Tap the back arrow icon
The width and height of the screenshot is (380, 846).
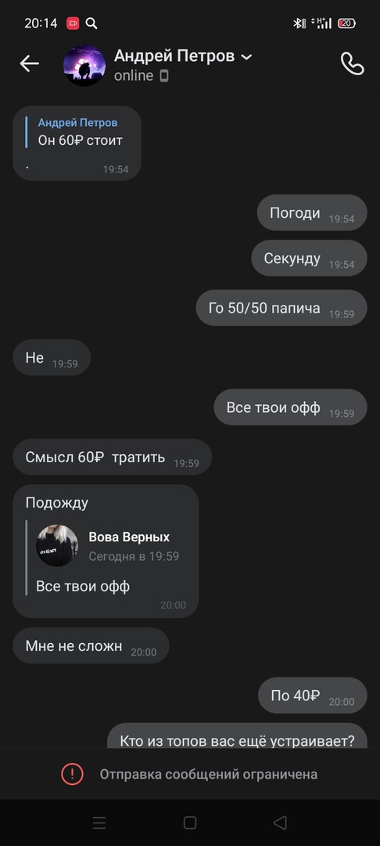pyautogui.click(x=30, y=63)
